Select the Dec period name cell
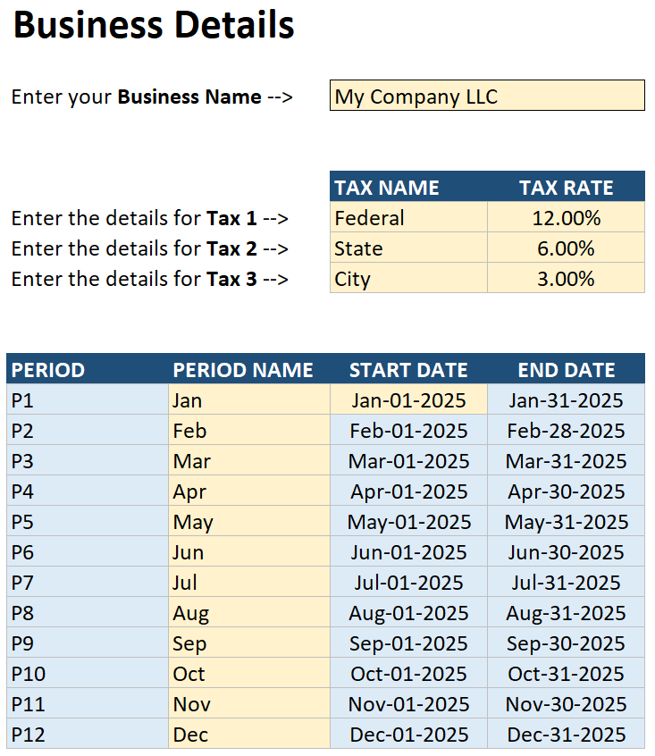The height and width of the screenshot is (756, 655). (248, 735)
